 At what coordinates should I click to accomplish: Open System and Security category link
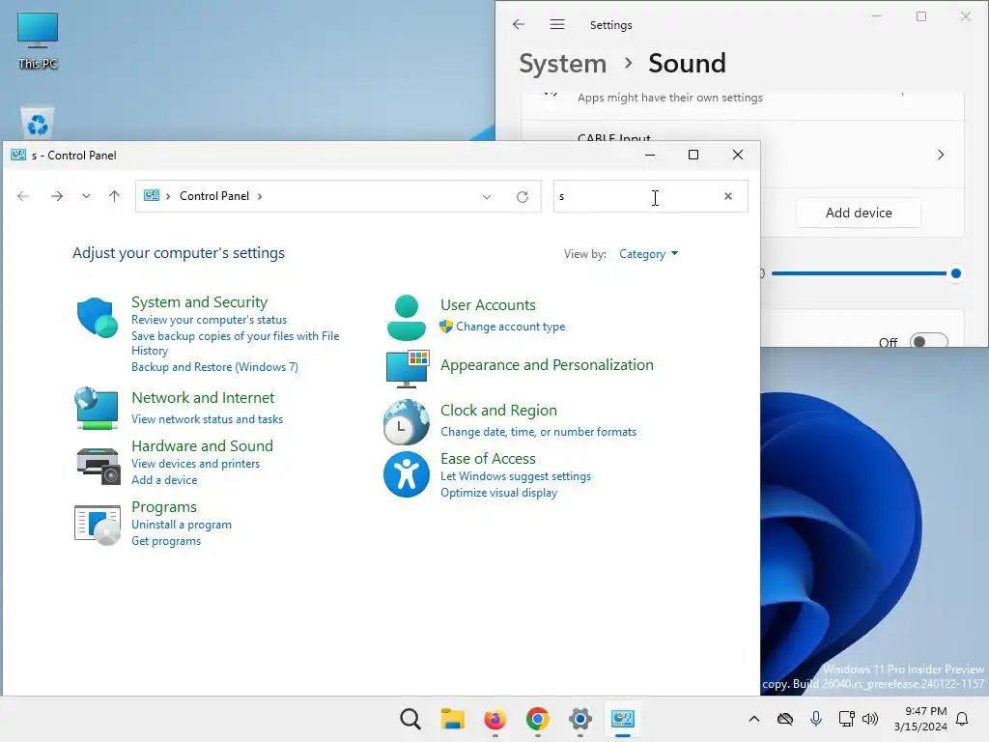(199, 301)
